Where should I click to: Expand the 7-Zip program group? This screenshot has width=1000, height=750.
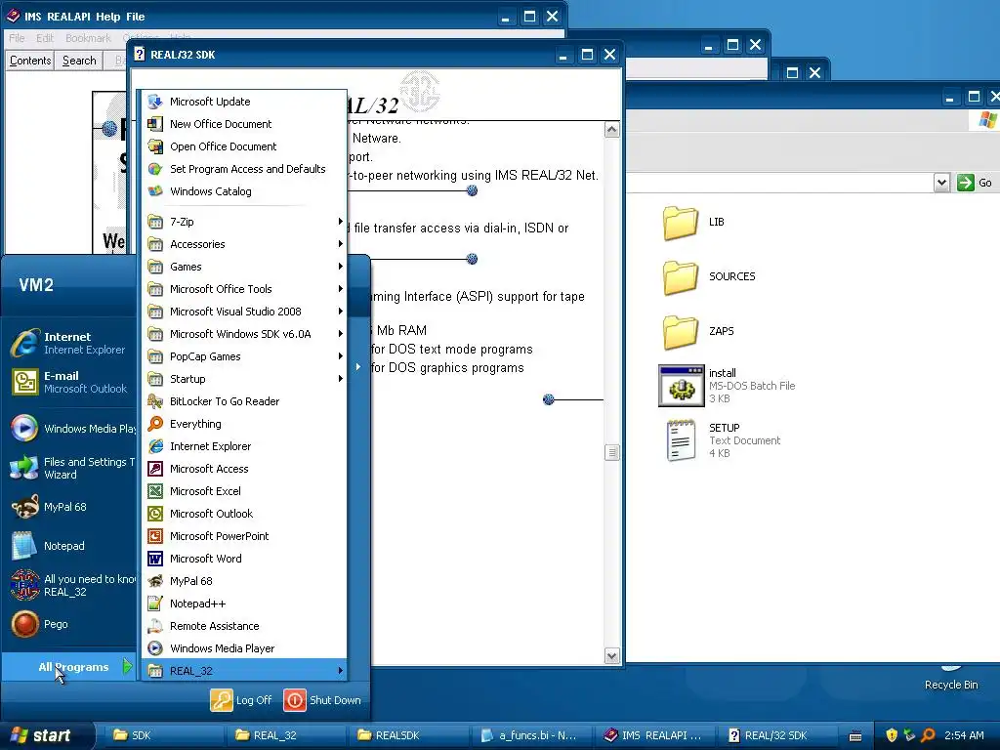[x=243, y=222]
